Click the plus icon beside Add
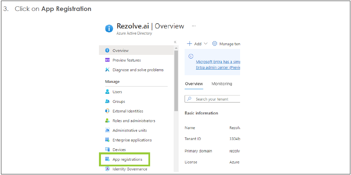351x175 pixels. (x=189, y=44)
